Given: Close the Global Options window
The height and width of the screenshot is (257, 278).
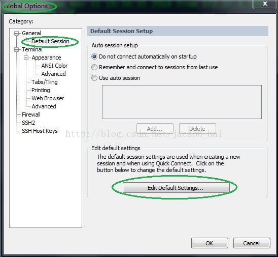Looking at the screenshot, I should 265,4.
